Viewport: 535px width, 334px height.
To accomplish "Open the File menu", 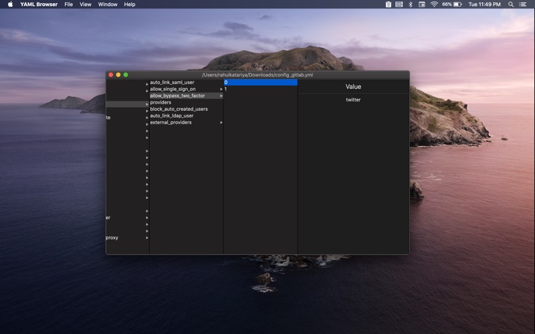I will click(69, 5).
